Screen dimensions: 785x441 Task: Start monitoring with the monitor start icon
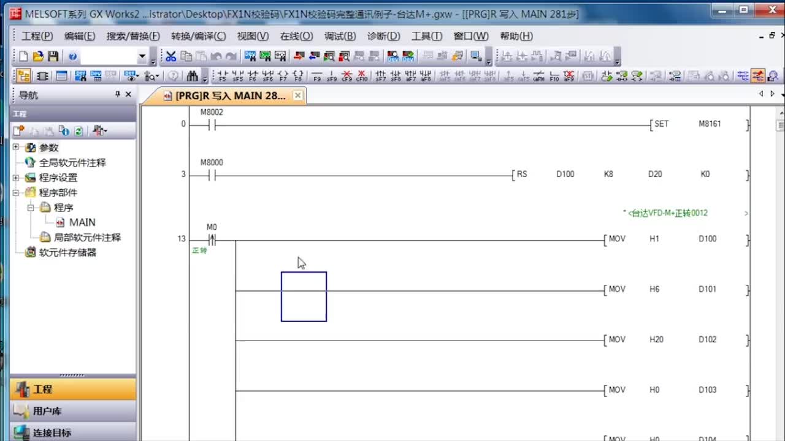[x=329, y=56]
